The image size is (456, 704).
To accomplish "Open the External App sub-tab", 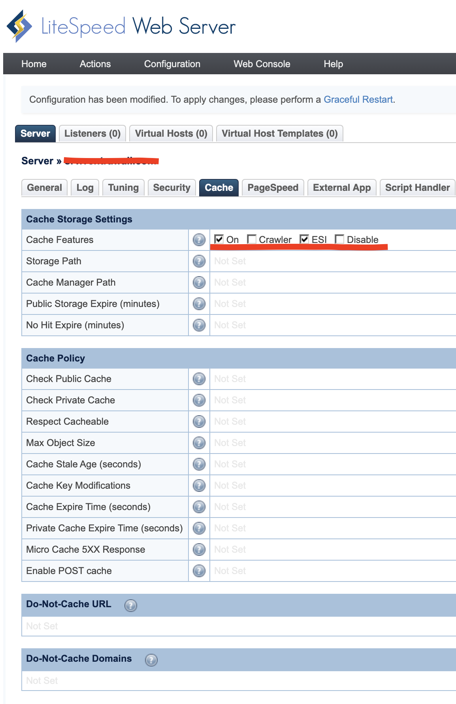I will (342, 188).
